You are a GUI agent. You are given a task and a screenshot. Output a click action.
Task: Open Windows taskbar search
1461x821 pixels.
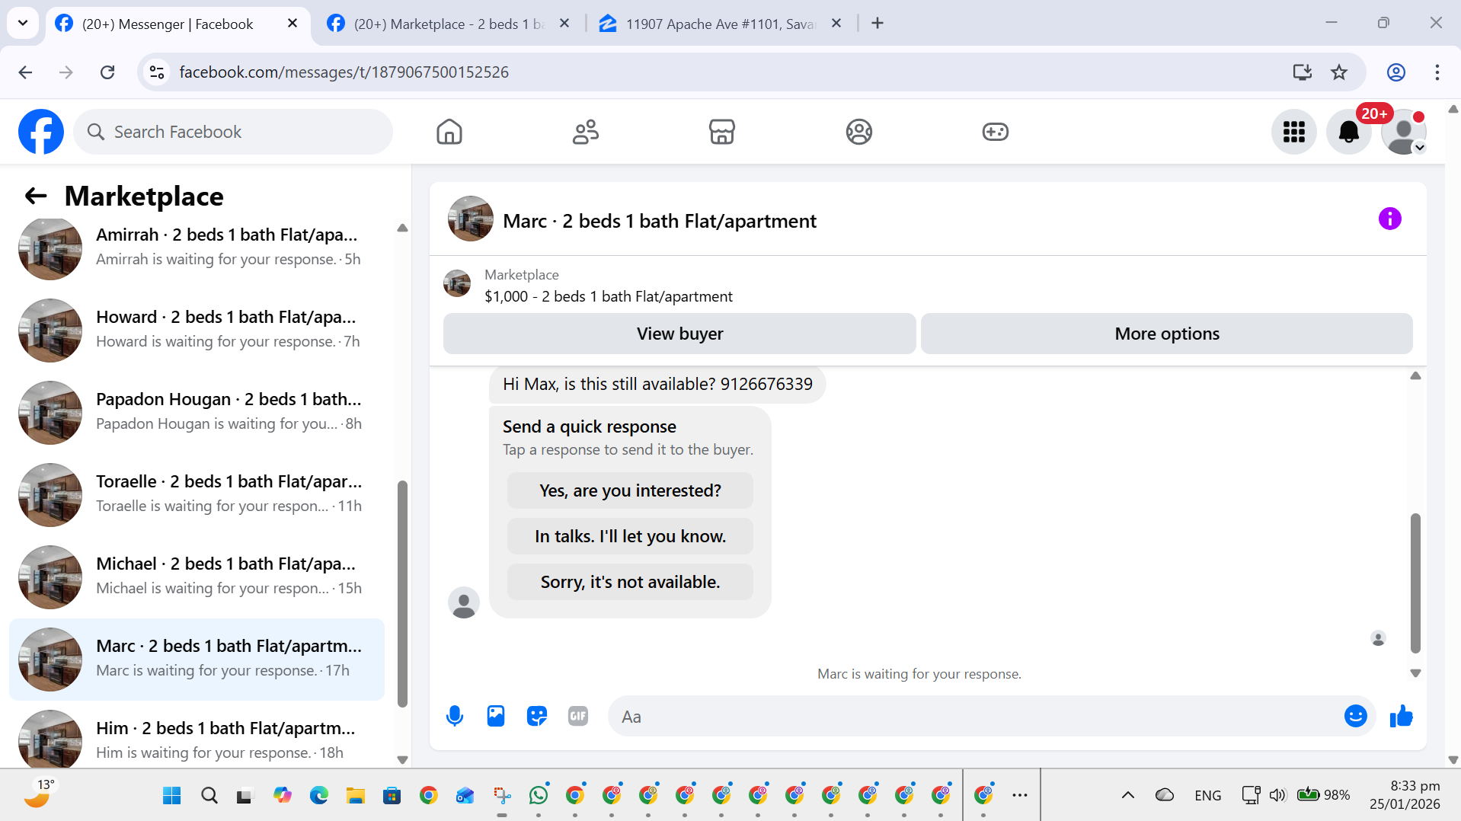coord(209,796)
